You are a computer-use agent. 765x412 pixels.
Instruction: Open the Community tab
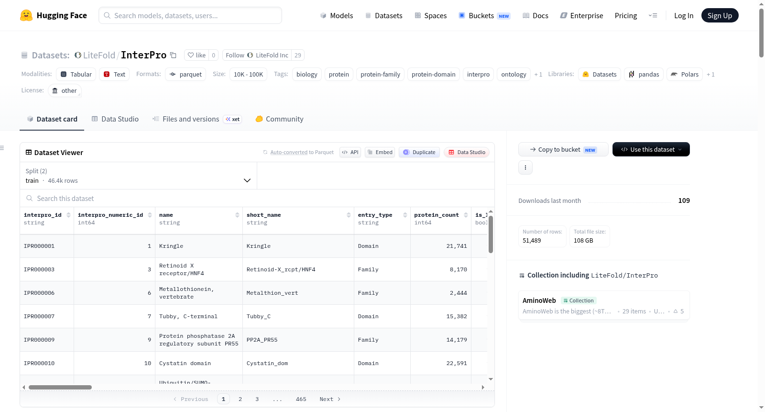pyautogui.click(x=279, y=119)
